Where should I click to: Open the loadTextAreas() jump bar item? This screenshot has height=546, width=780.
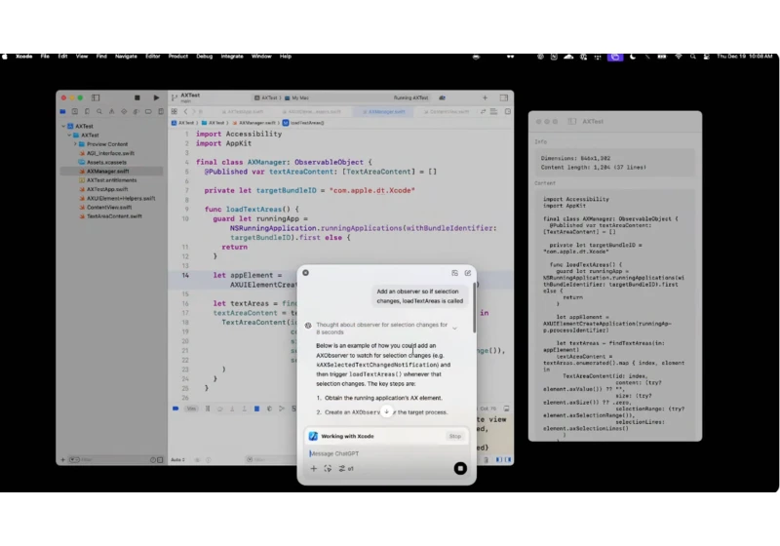(303, 123)
